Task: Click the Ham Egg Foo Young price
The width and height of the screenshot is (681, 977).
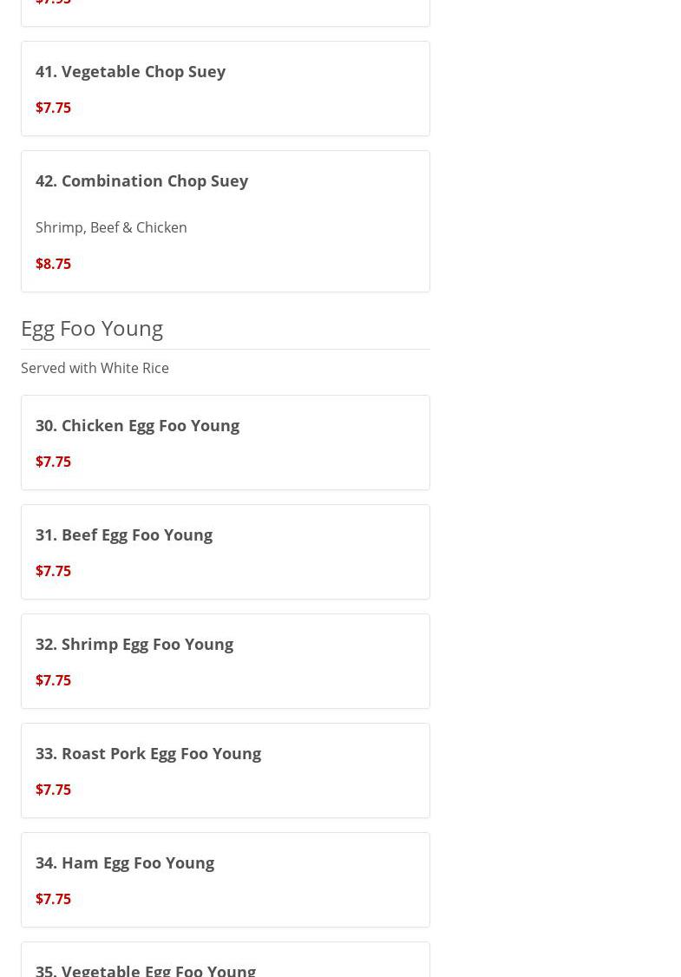Action: coord(53,899)
